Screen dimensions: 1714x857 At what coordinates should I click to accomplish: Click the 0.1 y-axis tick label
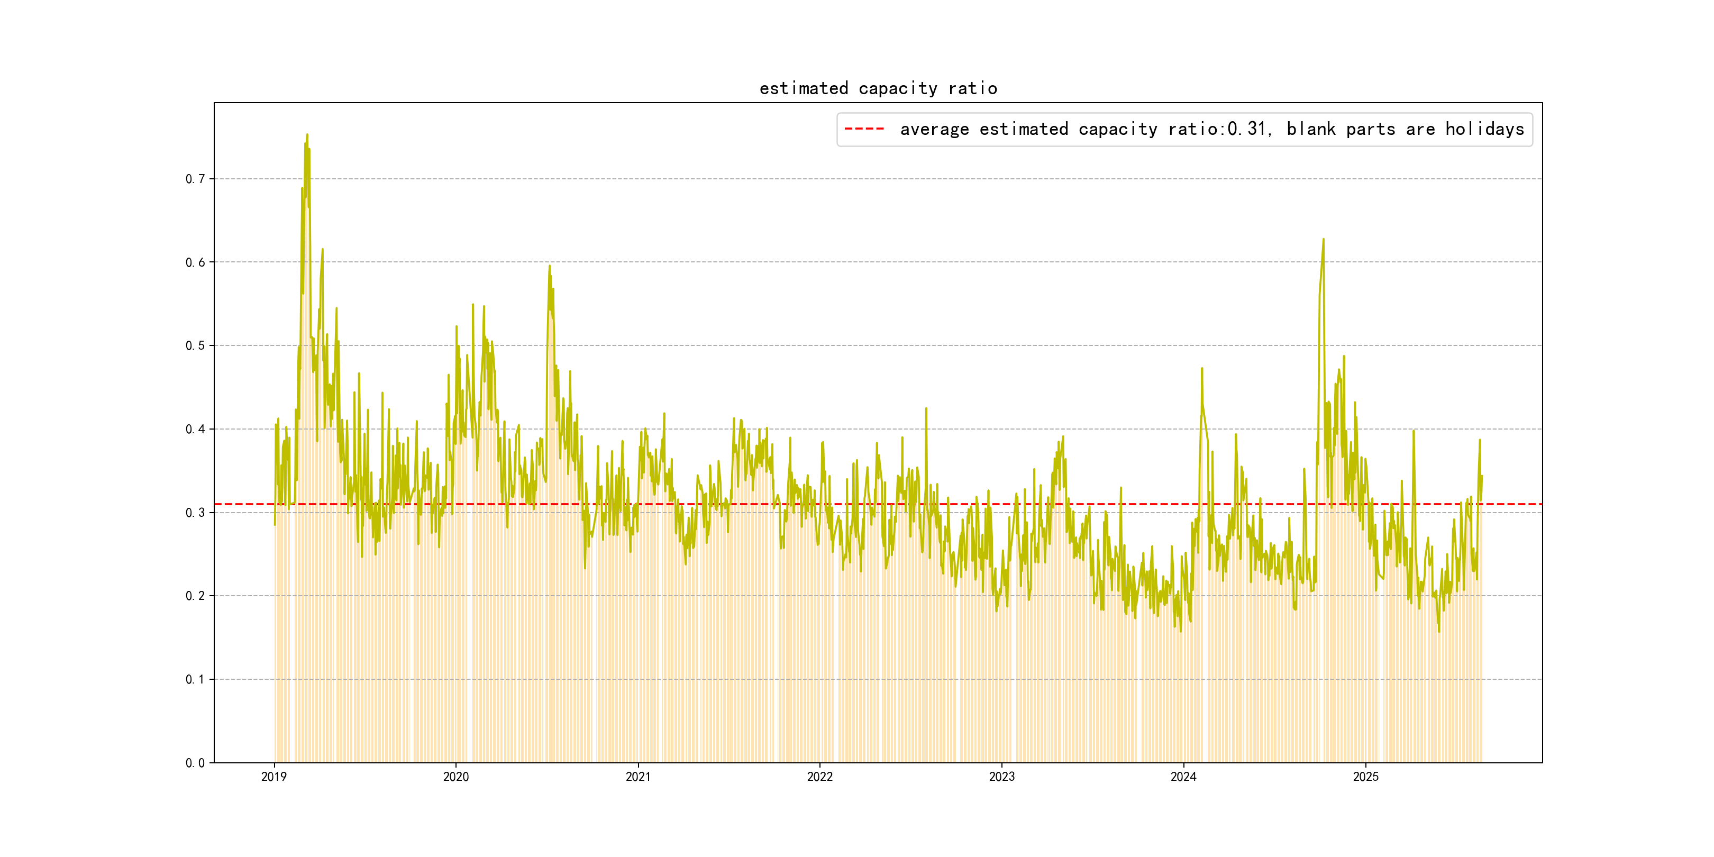click(x=195, y=679)
